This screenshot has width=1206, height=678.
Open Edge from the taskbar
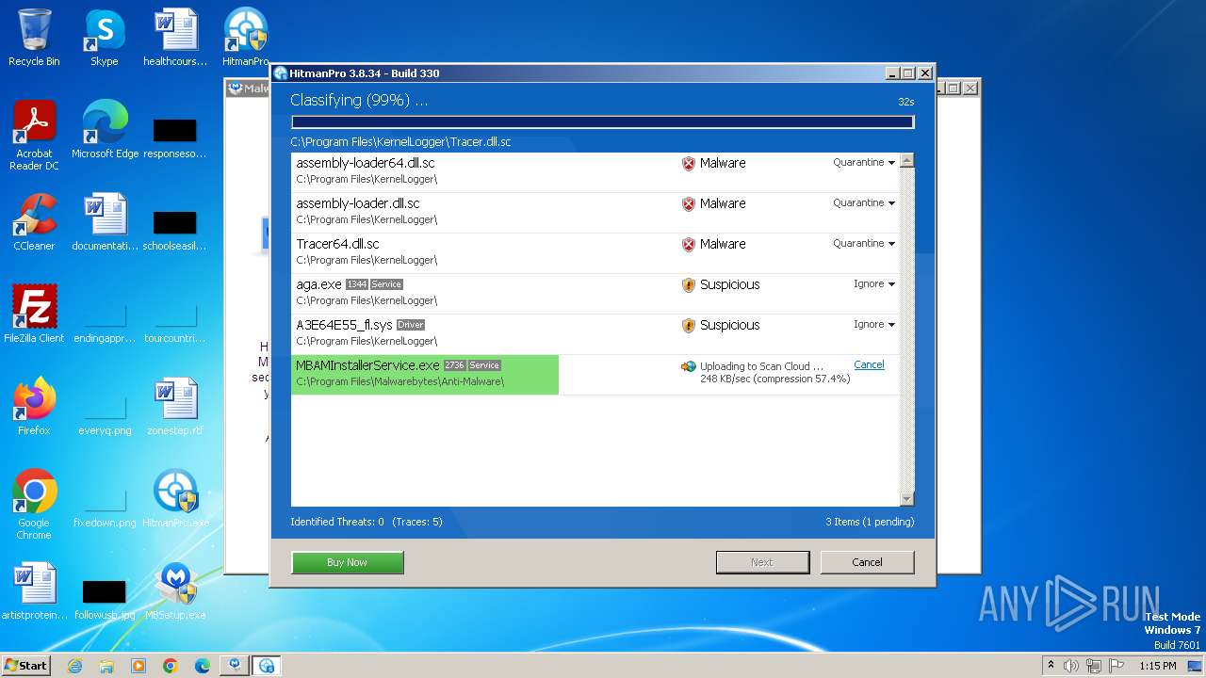(203, 666)
